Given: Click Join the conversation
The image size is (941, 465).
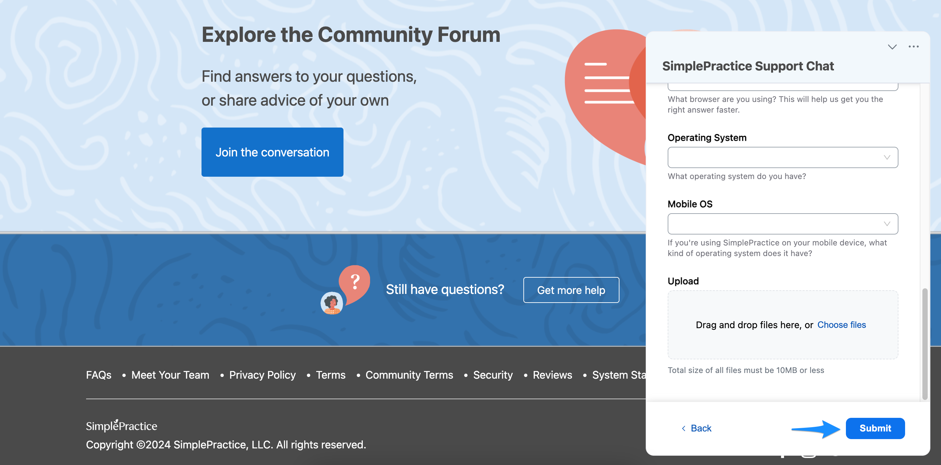Looking at the screenshot, I should click(x=272, y=152).
